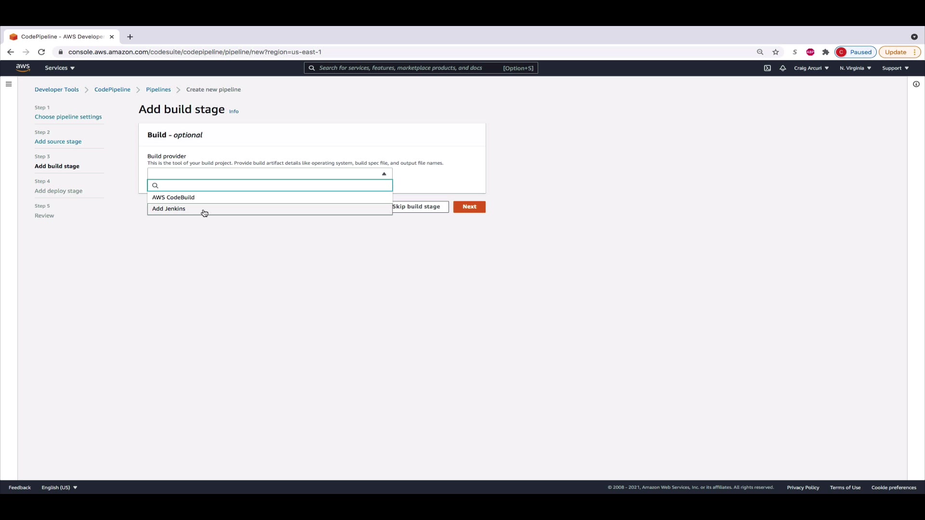The width and height of the screenshot is (925, 520).
Task: Reload the page with refresh icon
Action: [41, 52]
